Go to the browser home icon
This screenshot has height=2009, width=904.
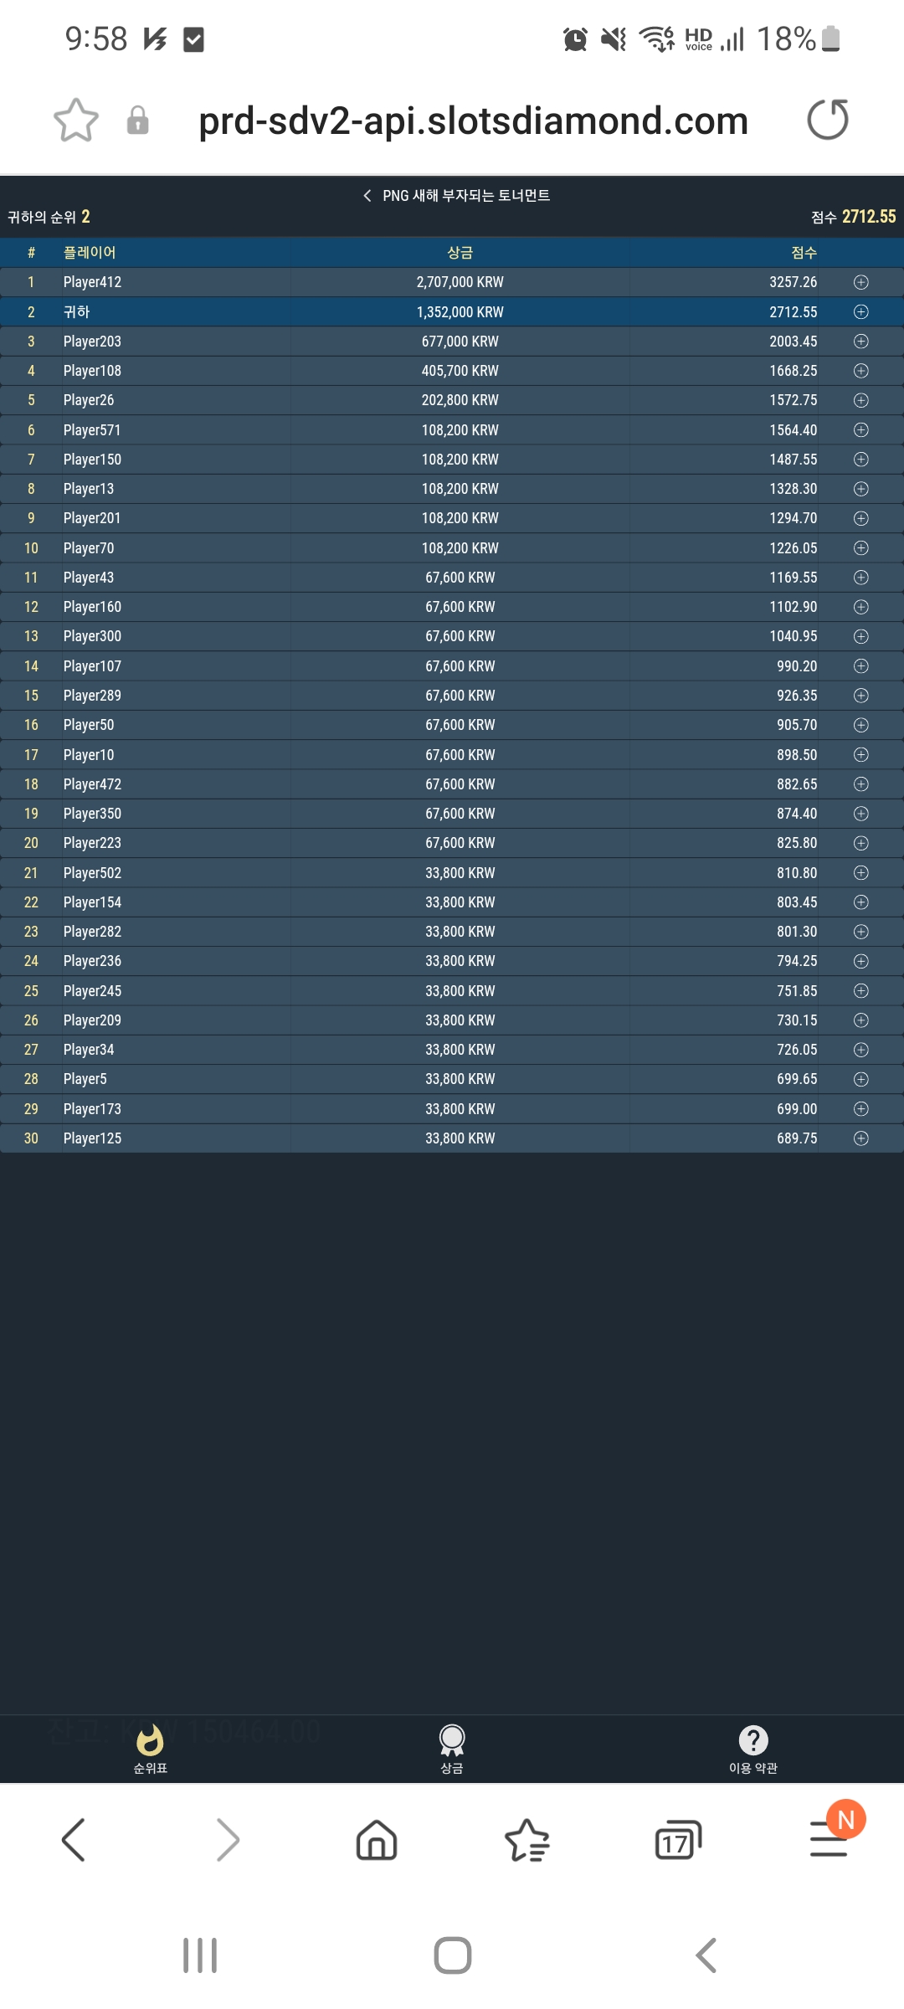point(377,1840)
